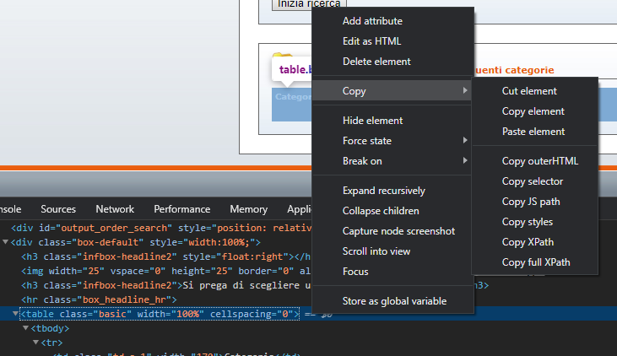Screen dimensions: 617x356
Task: Click Paste element in submenu
Action: 535,132
